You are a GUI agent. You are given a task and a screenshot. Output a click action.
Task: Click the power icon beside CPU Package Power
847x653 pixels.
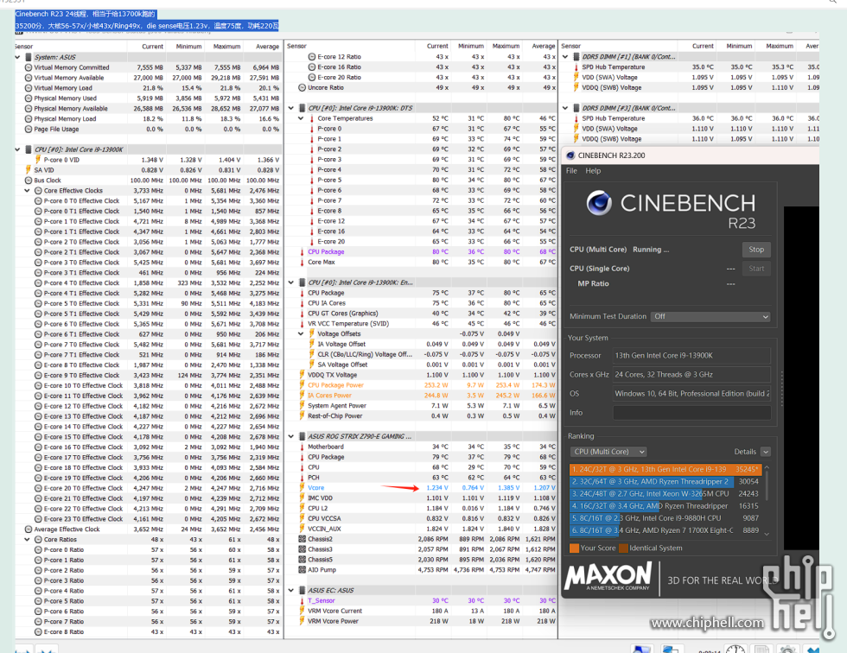pos(302,385)
